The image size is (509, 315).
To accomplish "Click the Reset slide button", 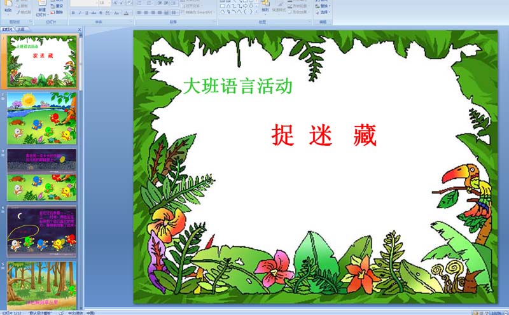I will (57, 6).
